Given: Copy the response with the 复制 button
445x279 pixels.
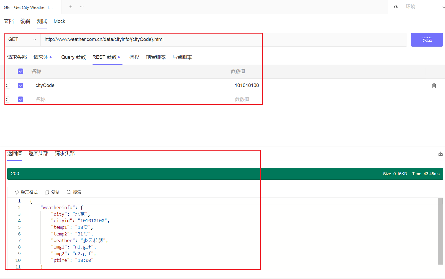Looking at the screenshot, I should [52, 192].
